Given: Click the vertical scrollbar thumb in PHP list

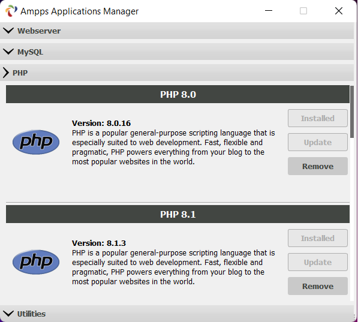Looking at the screenshot, I should coord(352,112).
